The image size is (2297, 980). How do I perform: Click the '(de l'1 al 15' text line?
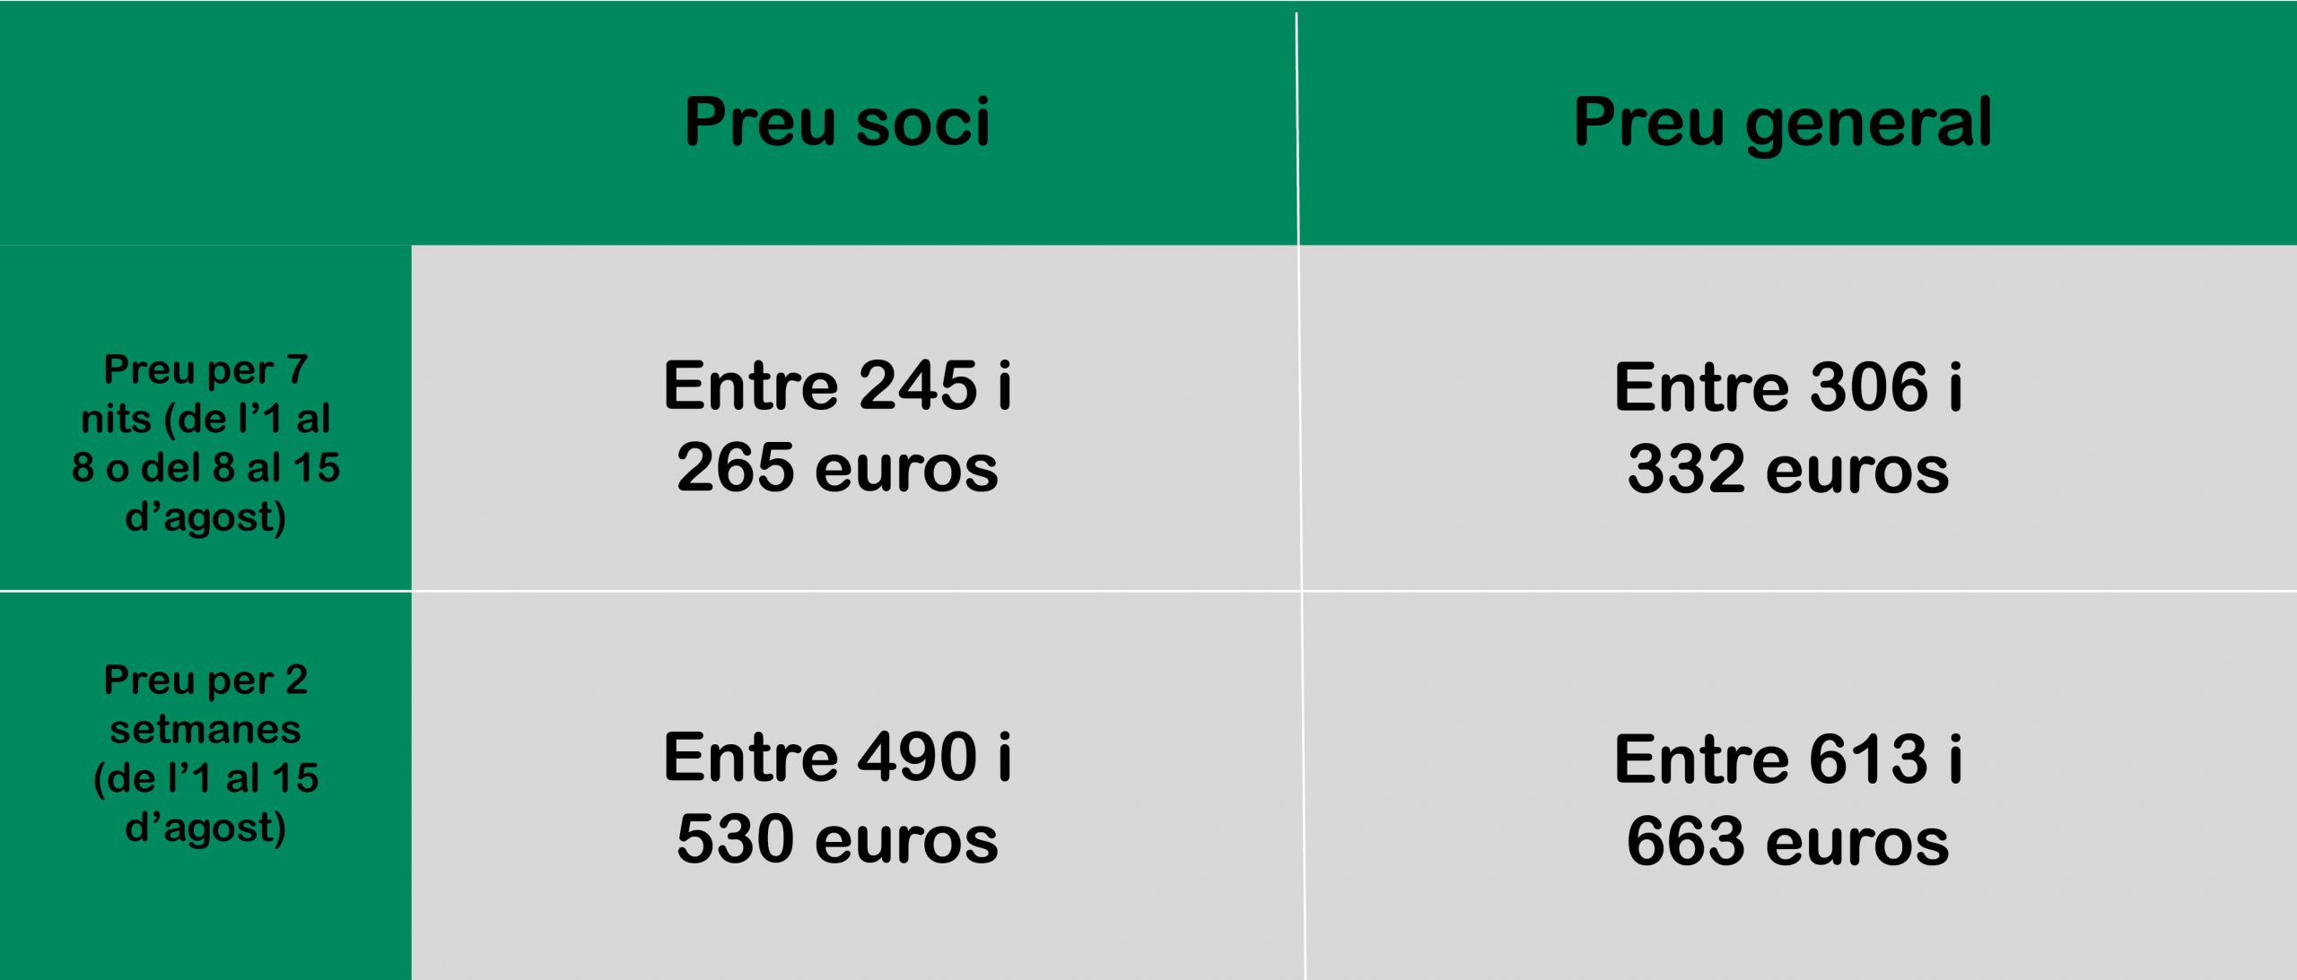click(205, 778)
